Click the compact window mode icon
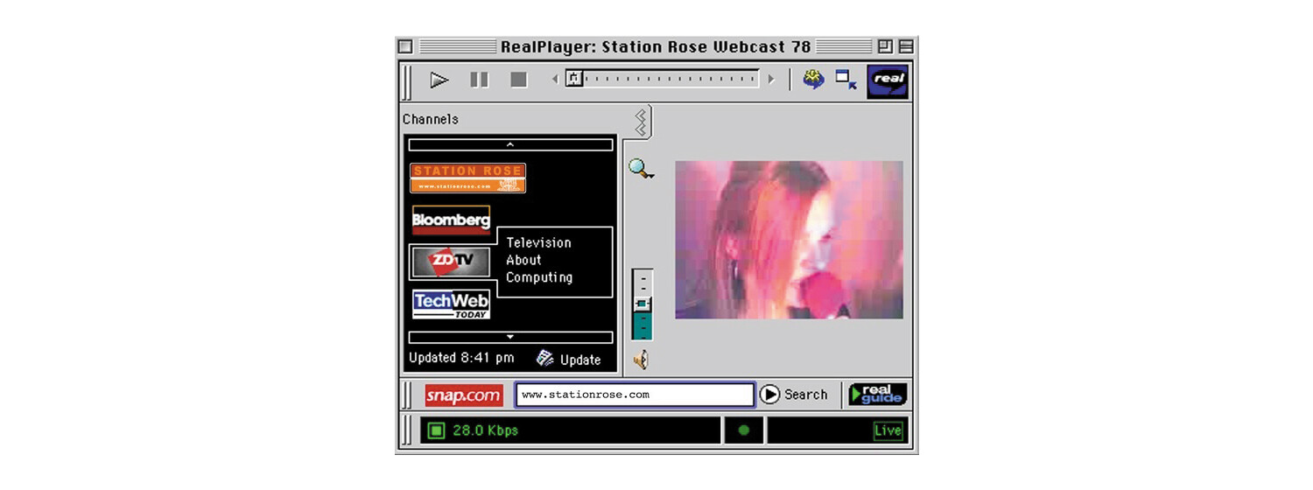The width and height of the screenshot is (1313, 490). 846,80
